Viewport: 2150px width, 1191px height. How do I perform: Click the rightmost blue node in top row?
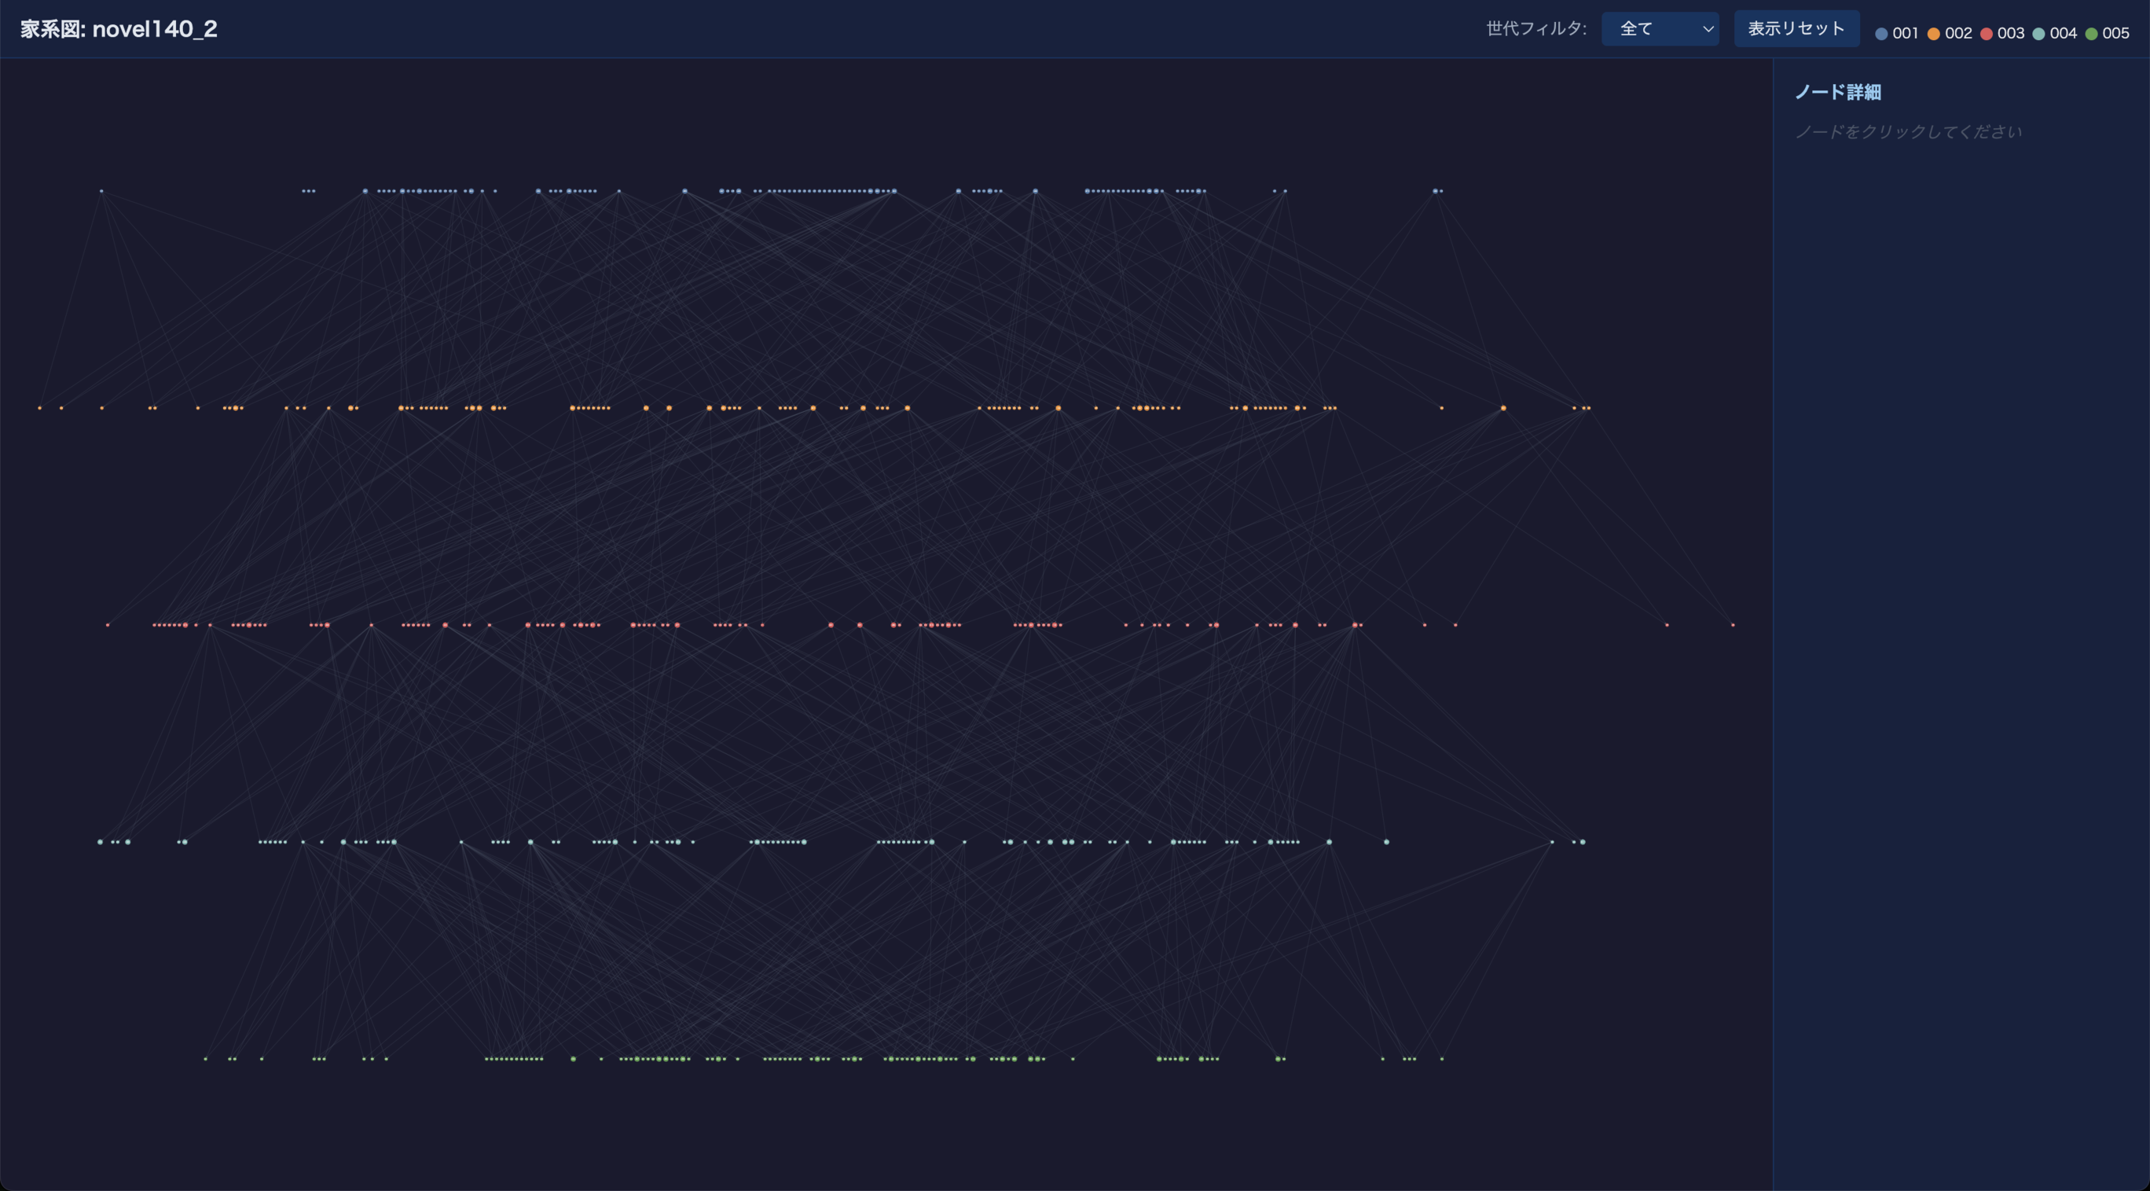coord(1440,191)
